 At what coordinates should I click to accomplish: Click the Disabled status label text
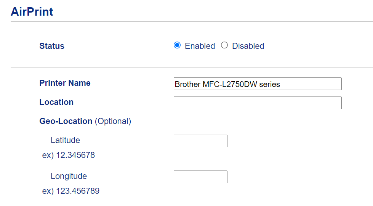pyautogui.click(x=248, y=46)
